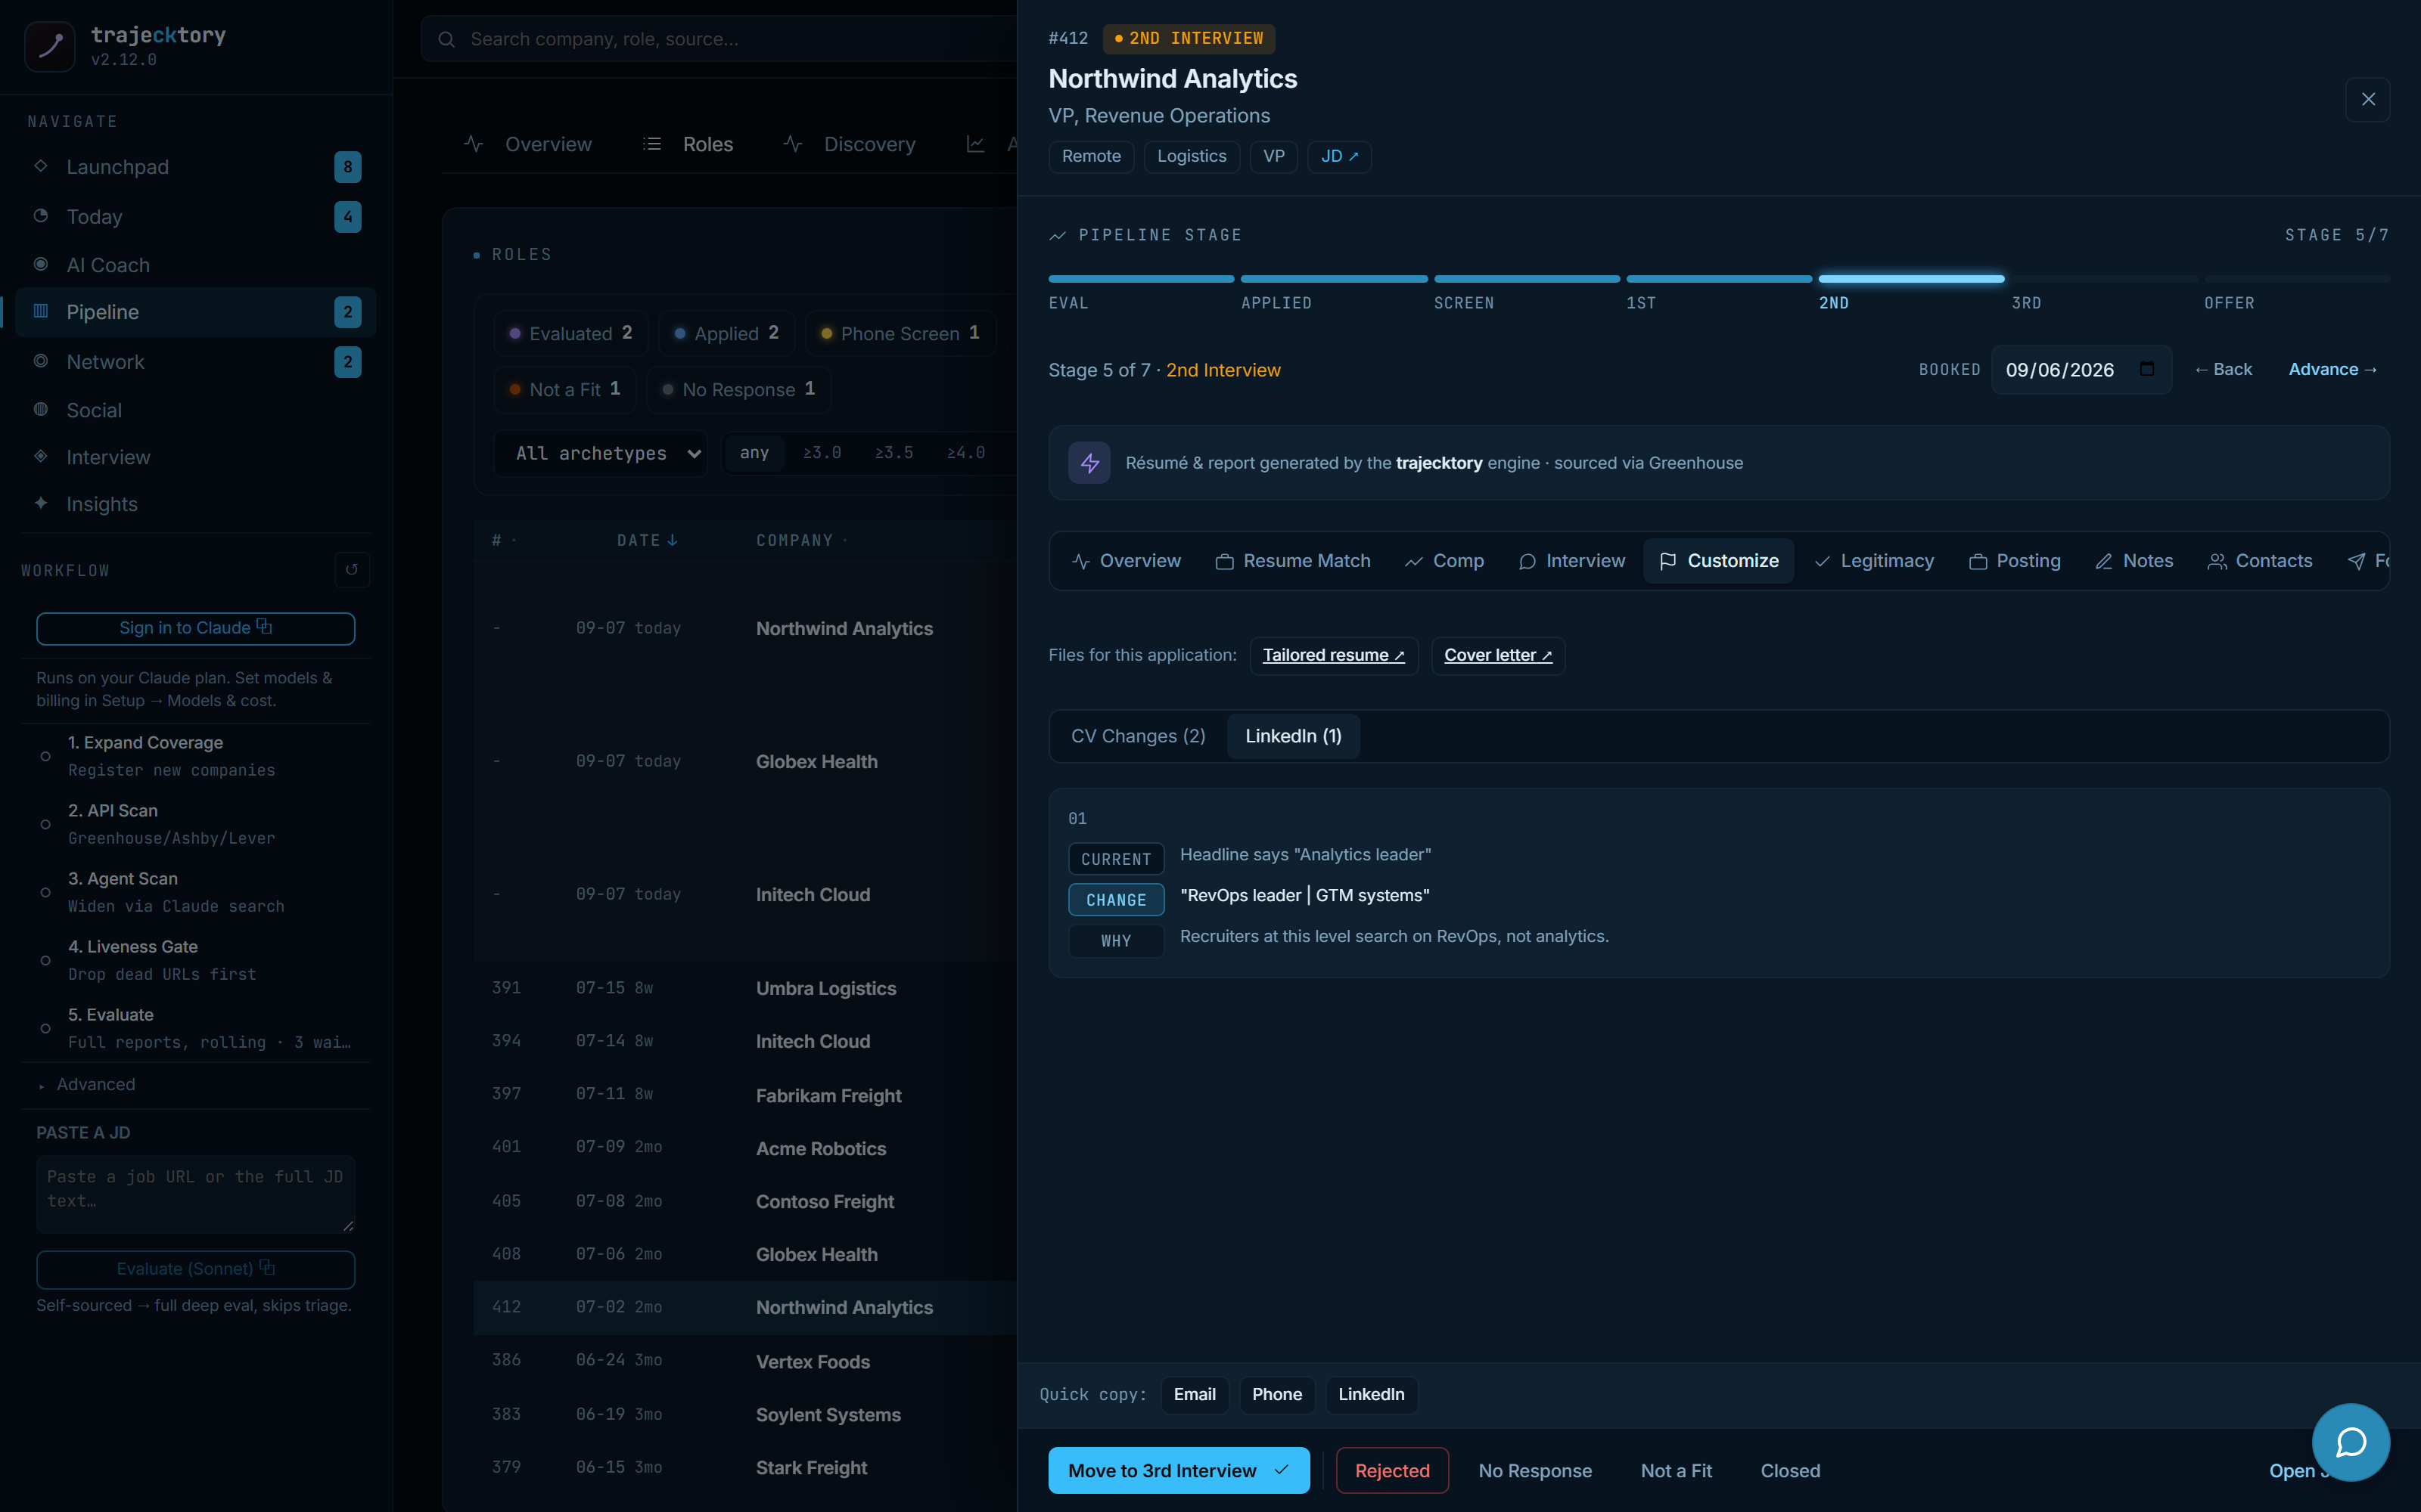Open the calendar picker on booked date
Image resolution: width=2421 pixels, height=1512 pixels.
[x=2147, y=369]
